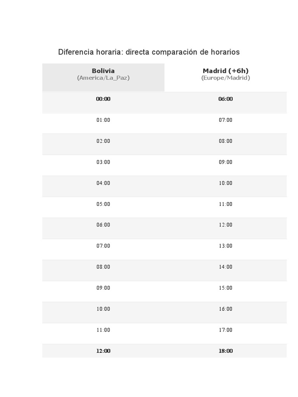Click the bold Madrid 06:00 cell
This screenshot has height=397, width=298.
(225, 99)
